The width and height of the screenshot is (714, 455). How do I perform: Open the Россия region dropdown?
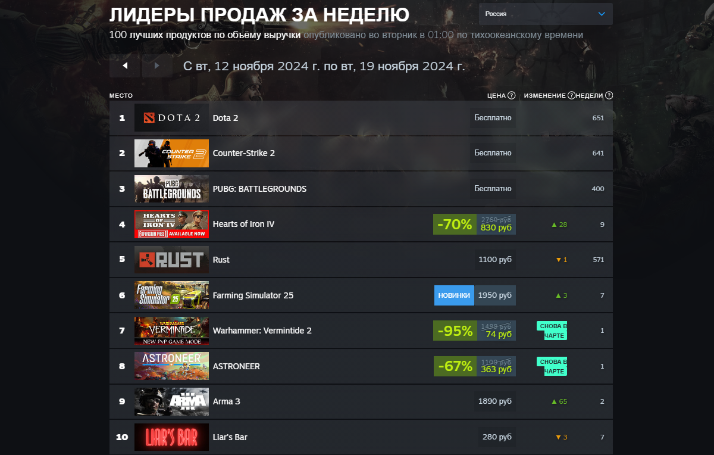546,14
